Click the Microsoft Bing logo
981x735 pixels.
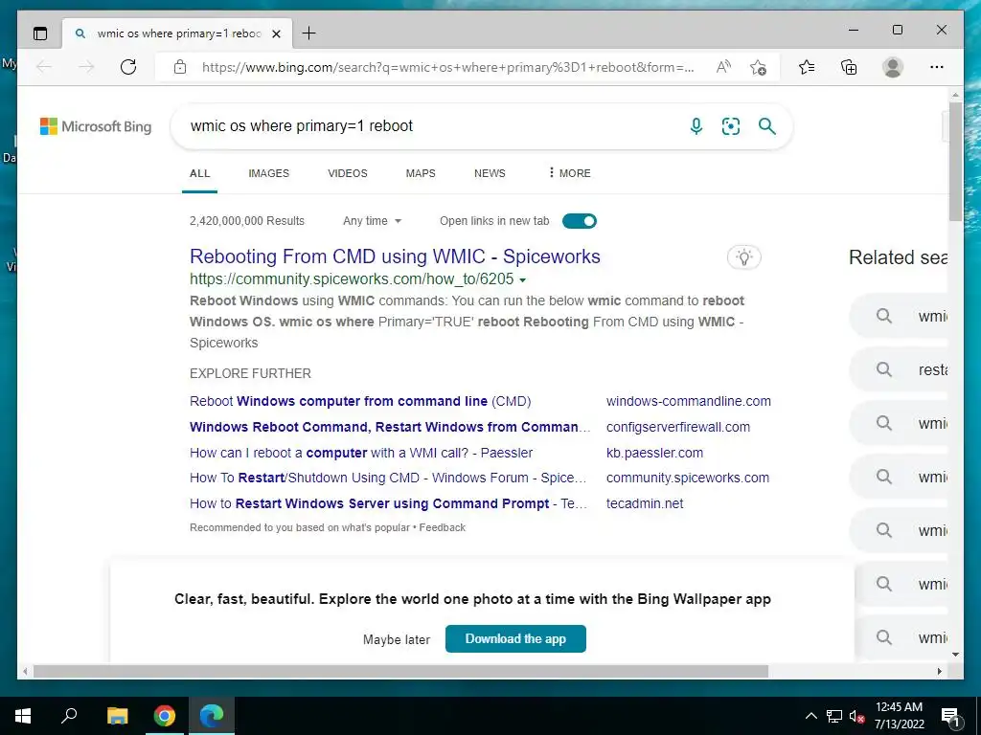pos(96,126)
